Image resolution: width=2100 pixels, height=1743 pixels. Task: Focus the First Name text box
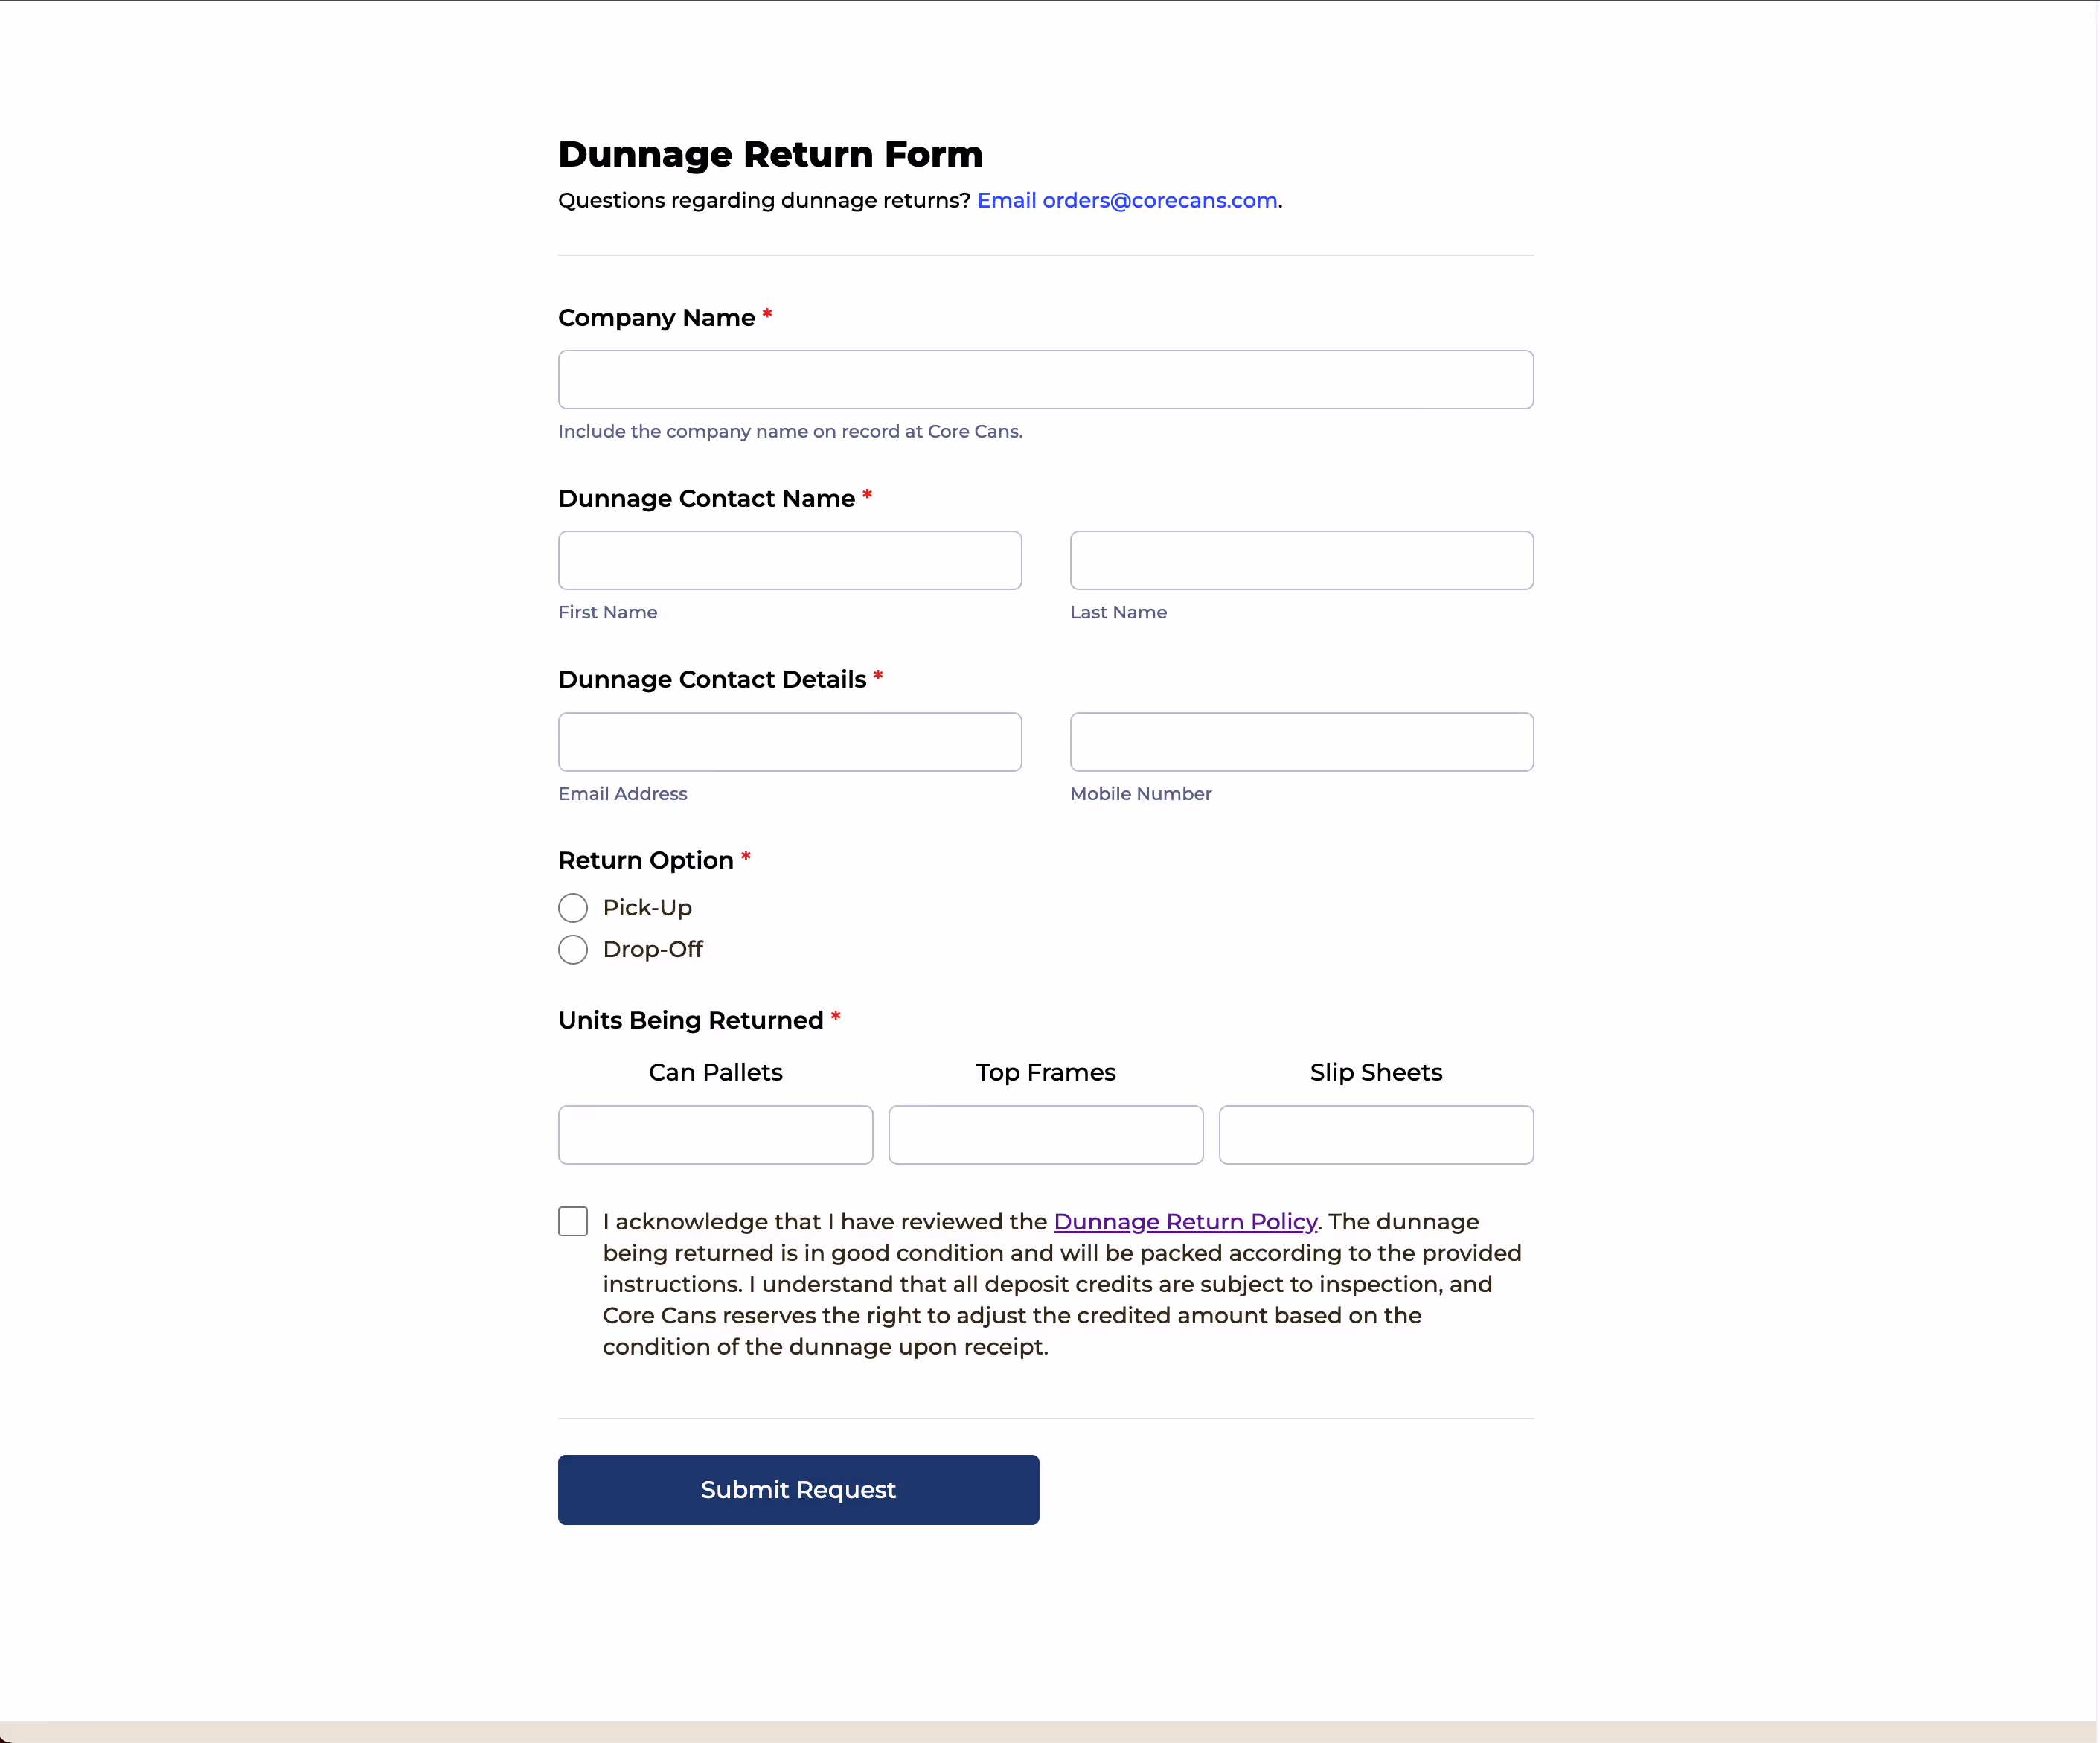pos(790,560)
